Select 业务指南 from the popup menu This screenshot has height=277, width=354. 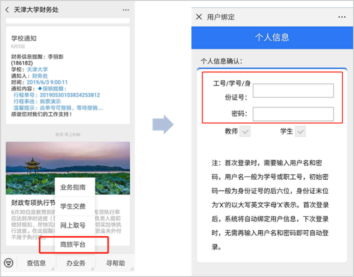(x=73, y=187)
